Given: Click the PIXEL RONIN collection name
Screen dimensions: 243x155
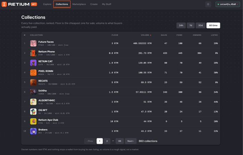Looking at the screenshot, I should click(46, 71).
